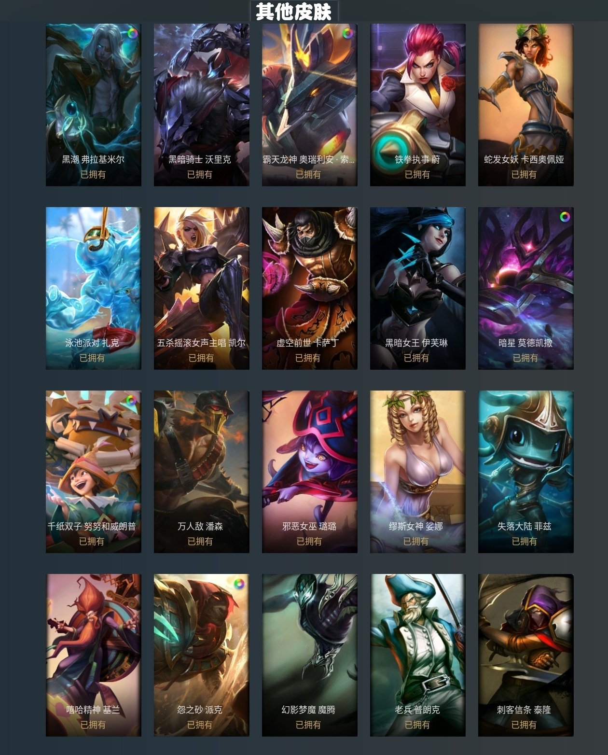Select the 邪恶女巫 璐璐 skin
Screen dimensions: 608x755
pyautogui.click(x=310, y=472)
